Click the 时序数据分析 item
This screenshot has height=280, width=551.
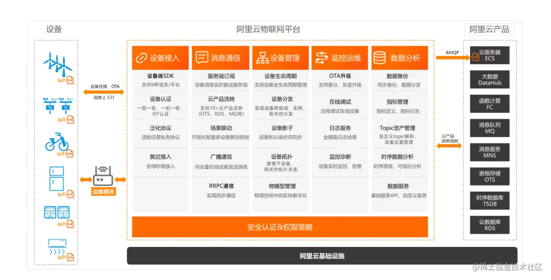pos(397,157)
